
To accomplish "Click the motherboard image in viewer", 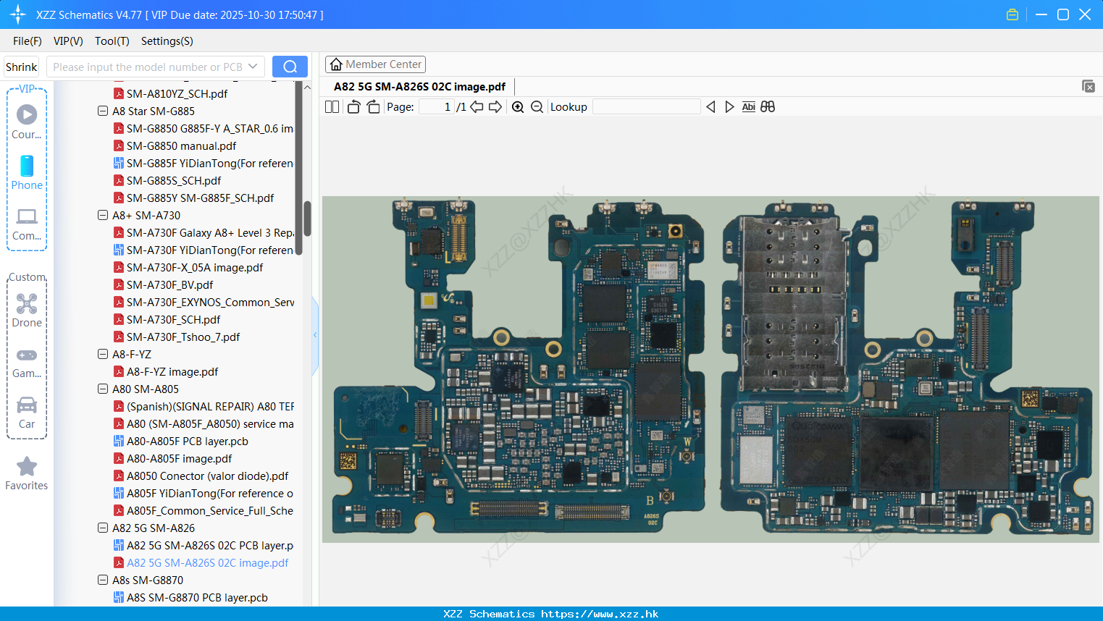I will pyautogui.click(x=710, y=369).
